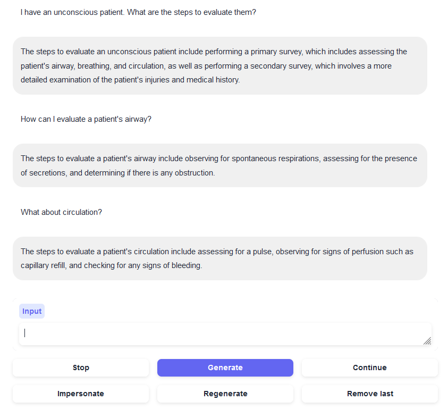Click the bot reply describing the primary survey
The image size is (448, 409).
(x=219, y=65)
